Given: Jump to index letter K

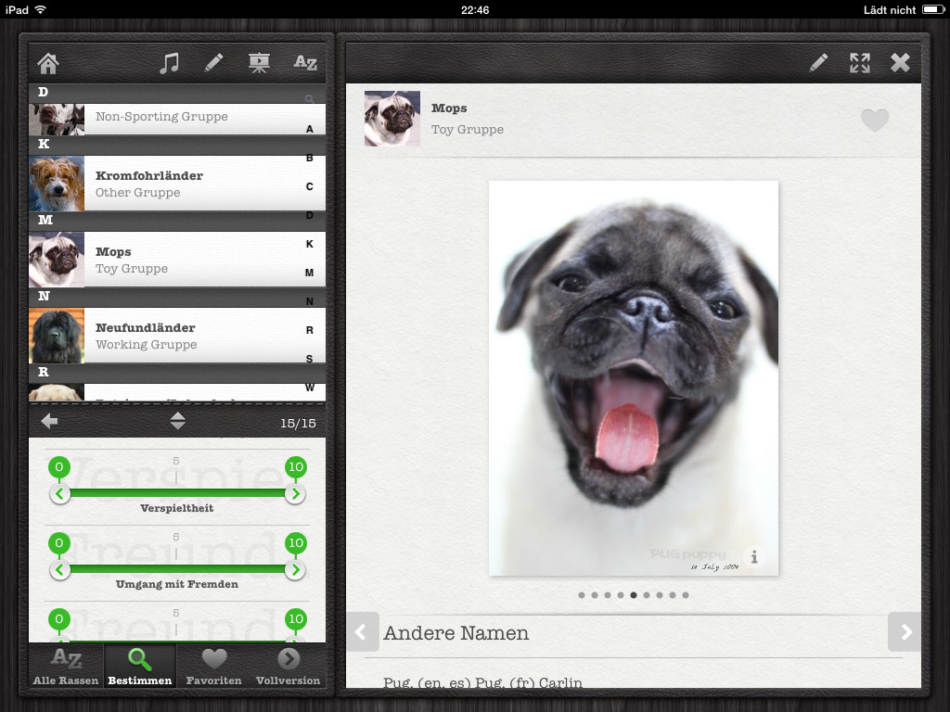Looking at the screenshot, I should (310, 244).
